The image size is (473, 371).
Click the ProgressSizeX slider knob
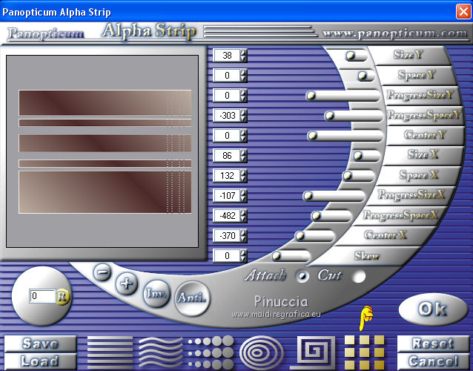[308, 196]
